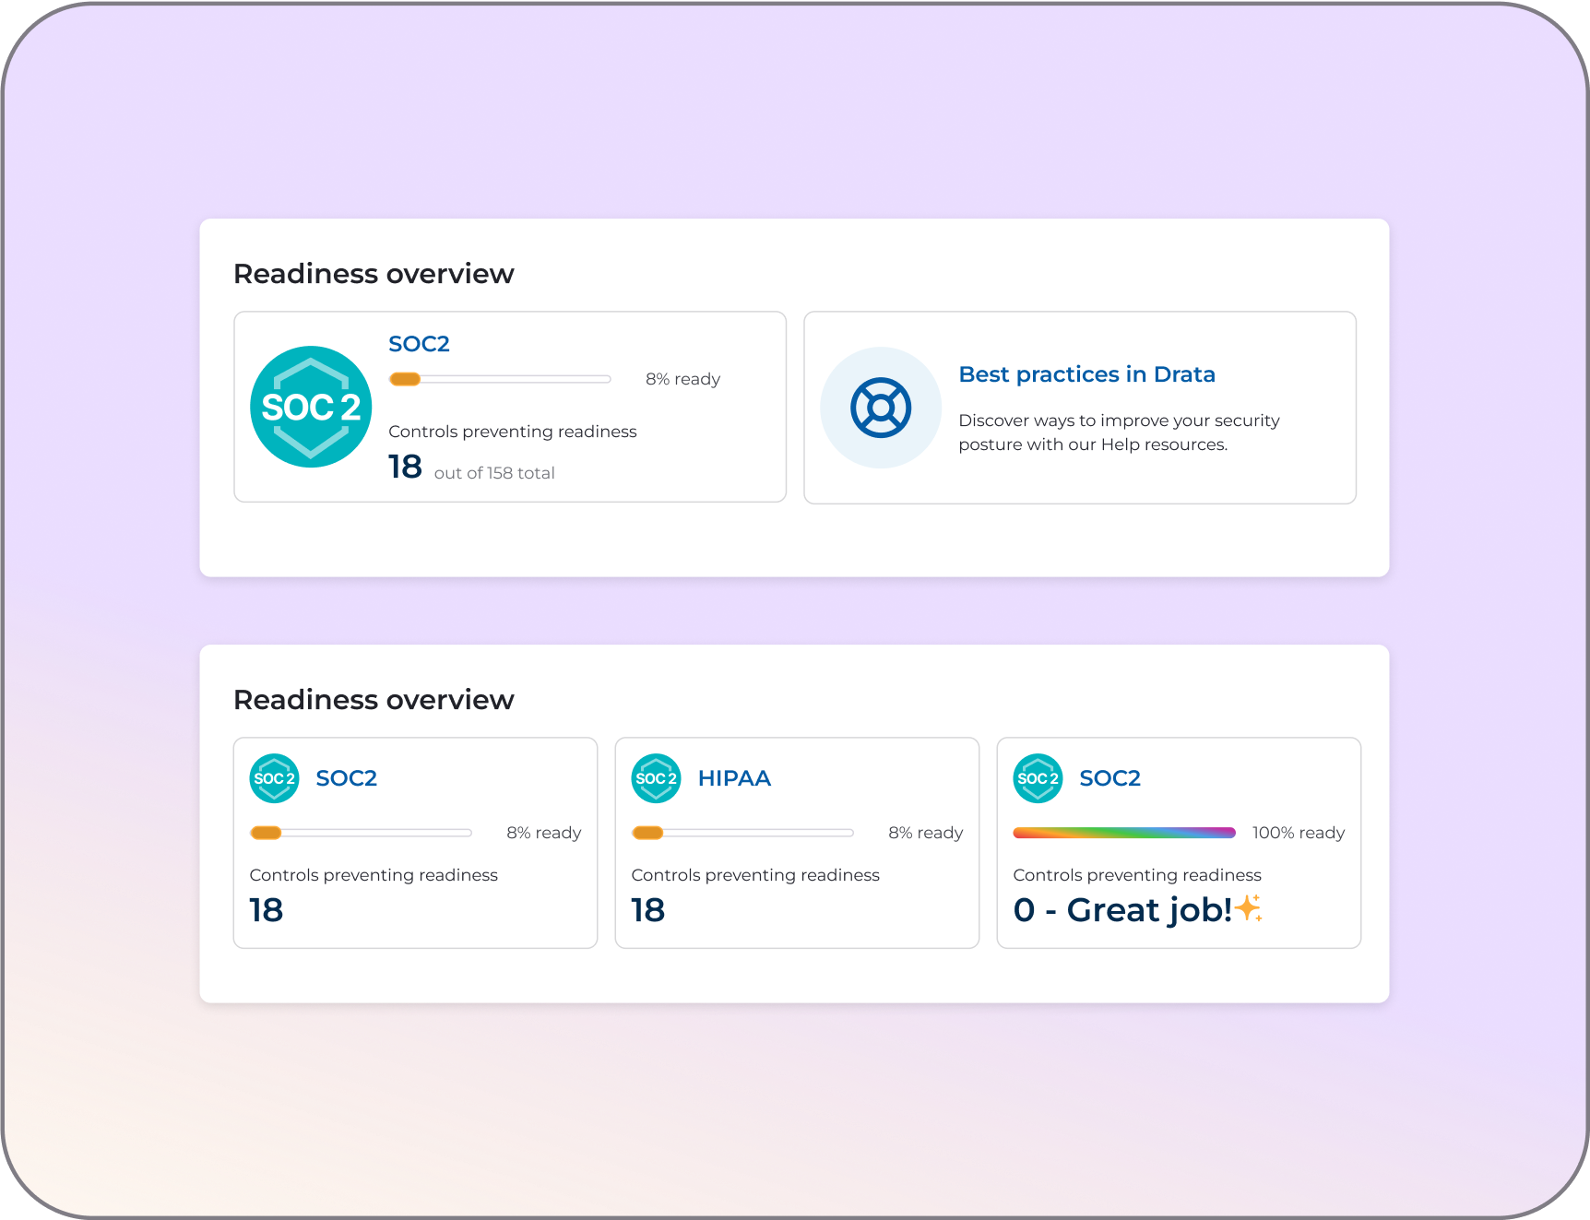Click the '8% ready' label in HIPAA card

[925, 833]
